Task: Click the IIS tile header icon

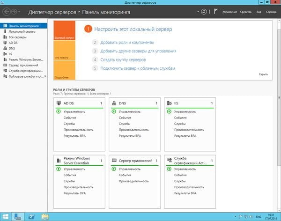Action: (x=170, y=103)
